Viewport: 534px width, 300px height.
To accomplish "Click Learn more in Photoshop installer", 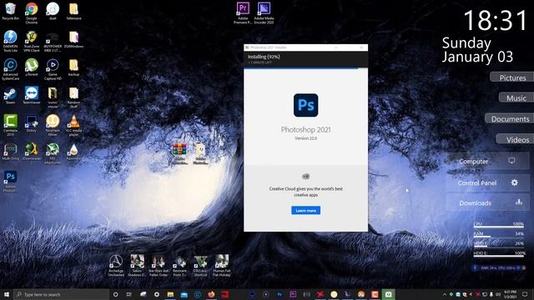I will click(306, 211).
